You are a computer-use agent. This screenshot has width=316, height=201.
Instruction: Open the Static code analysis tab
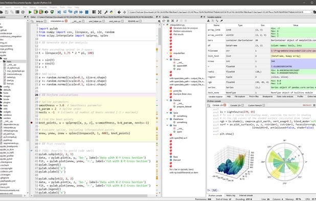coord(285,97)
